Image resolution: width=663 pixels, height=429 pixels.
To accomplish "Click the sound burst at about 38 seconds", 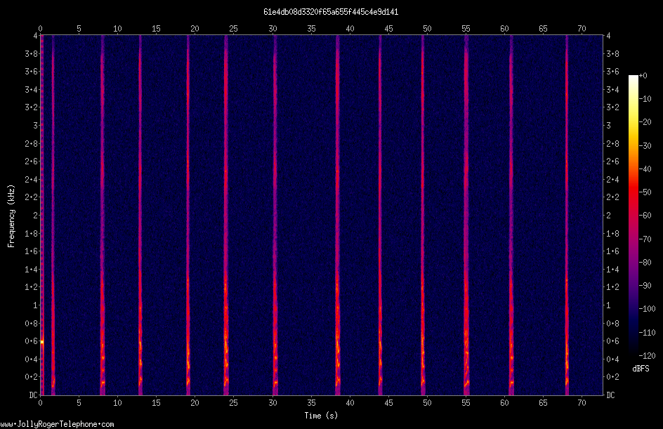I will 337,216.
